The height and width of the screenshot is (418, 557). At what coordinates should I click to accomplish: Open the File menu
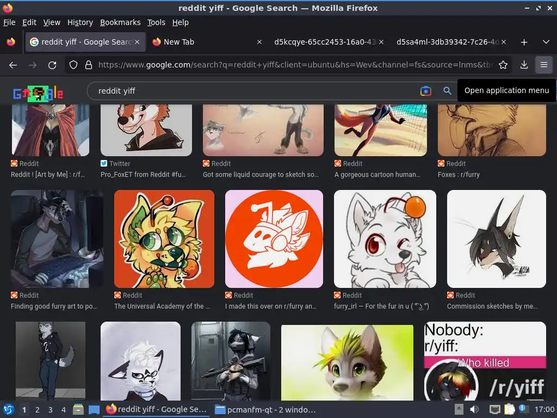coord(9,22)
